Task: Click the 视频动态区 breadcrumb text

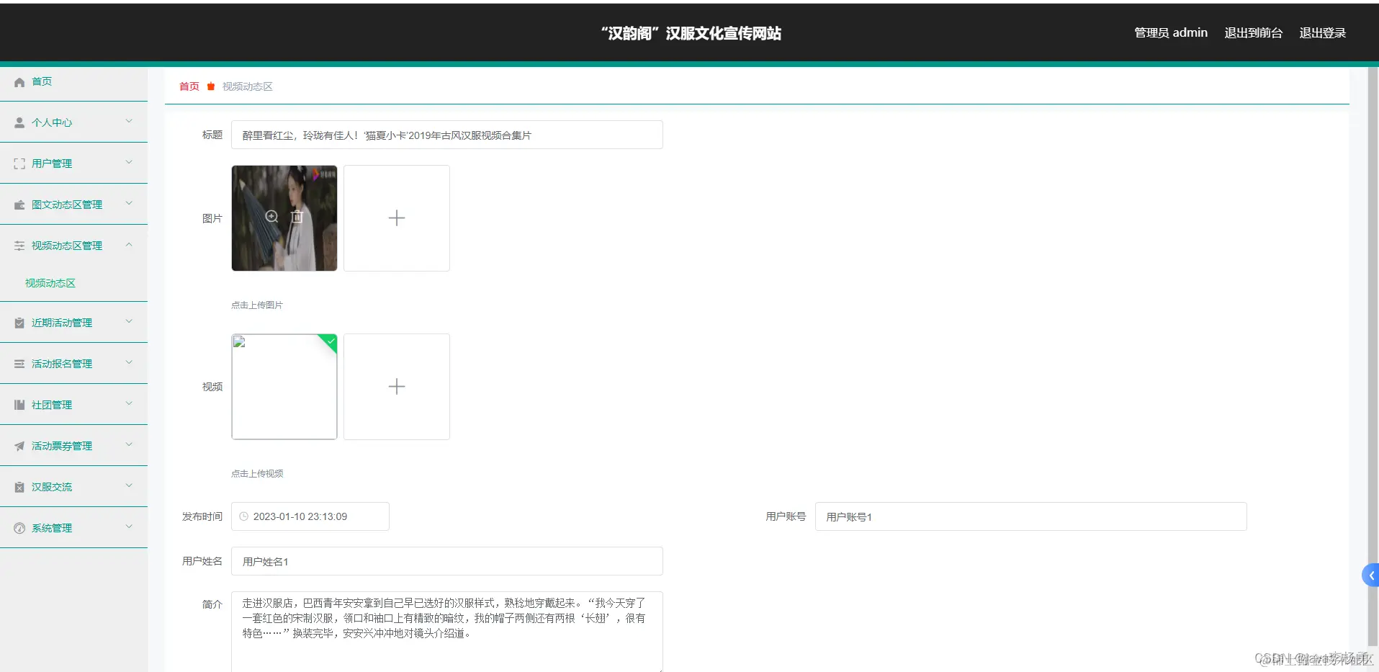Action: [x=247, y=86]
